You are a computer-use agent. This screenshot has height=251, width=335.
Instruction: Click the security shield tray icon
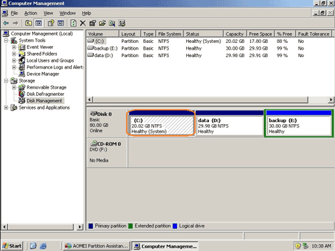pos(297,246)
